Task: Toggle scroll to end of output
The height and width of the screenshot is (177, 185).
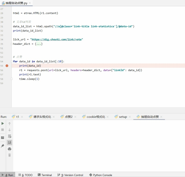Action: [x=10, y=143]
